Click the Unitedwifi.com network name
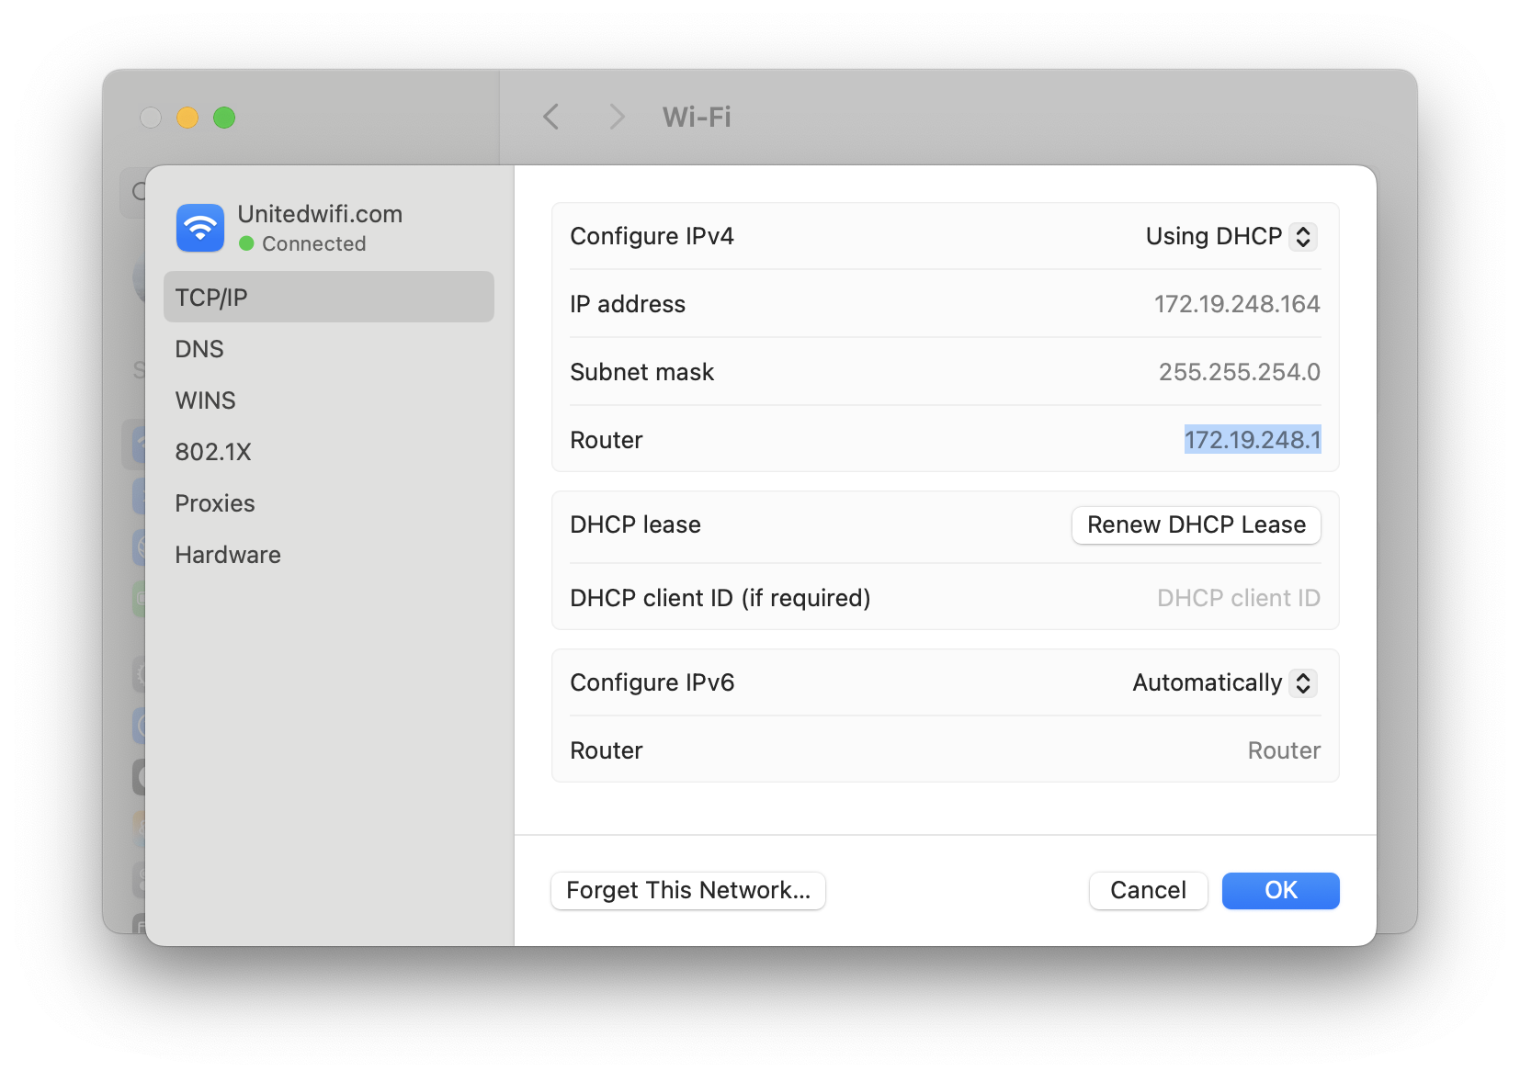Screen dimensions: 1520x1082 coord(320,214)
